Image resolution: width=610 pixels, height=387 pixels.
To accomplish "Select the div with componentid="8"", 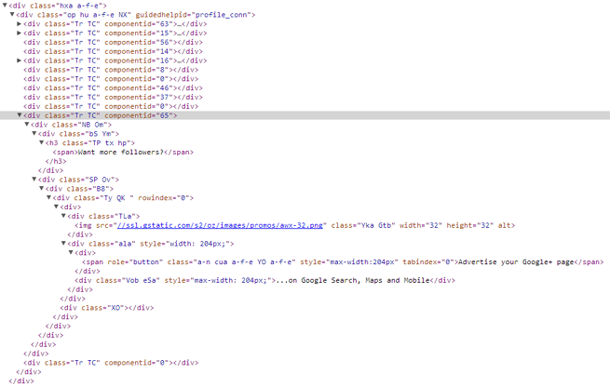I will point(111,70).
